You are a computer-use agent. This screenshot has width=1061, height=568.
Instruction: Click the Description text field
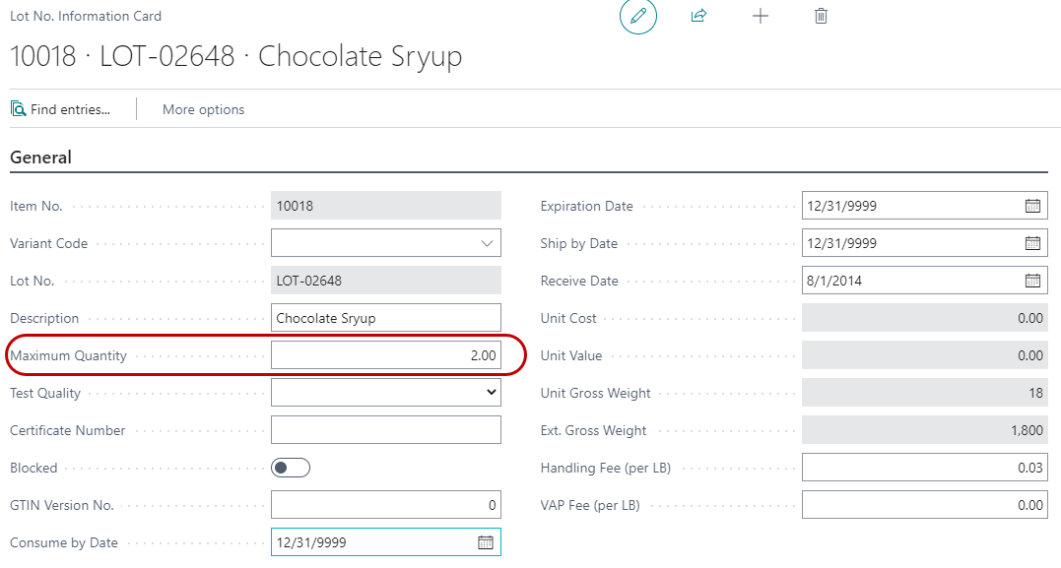point(385,318)
